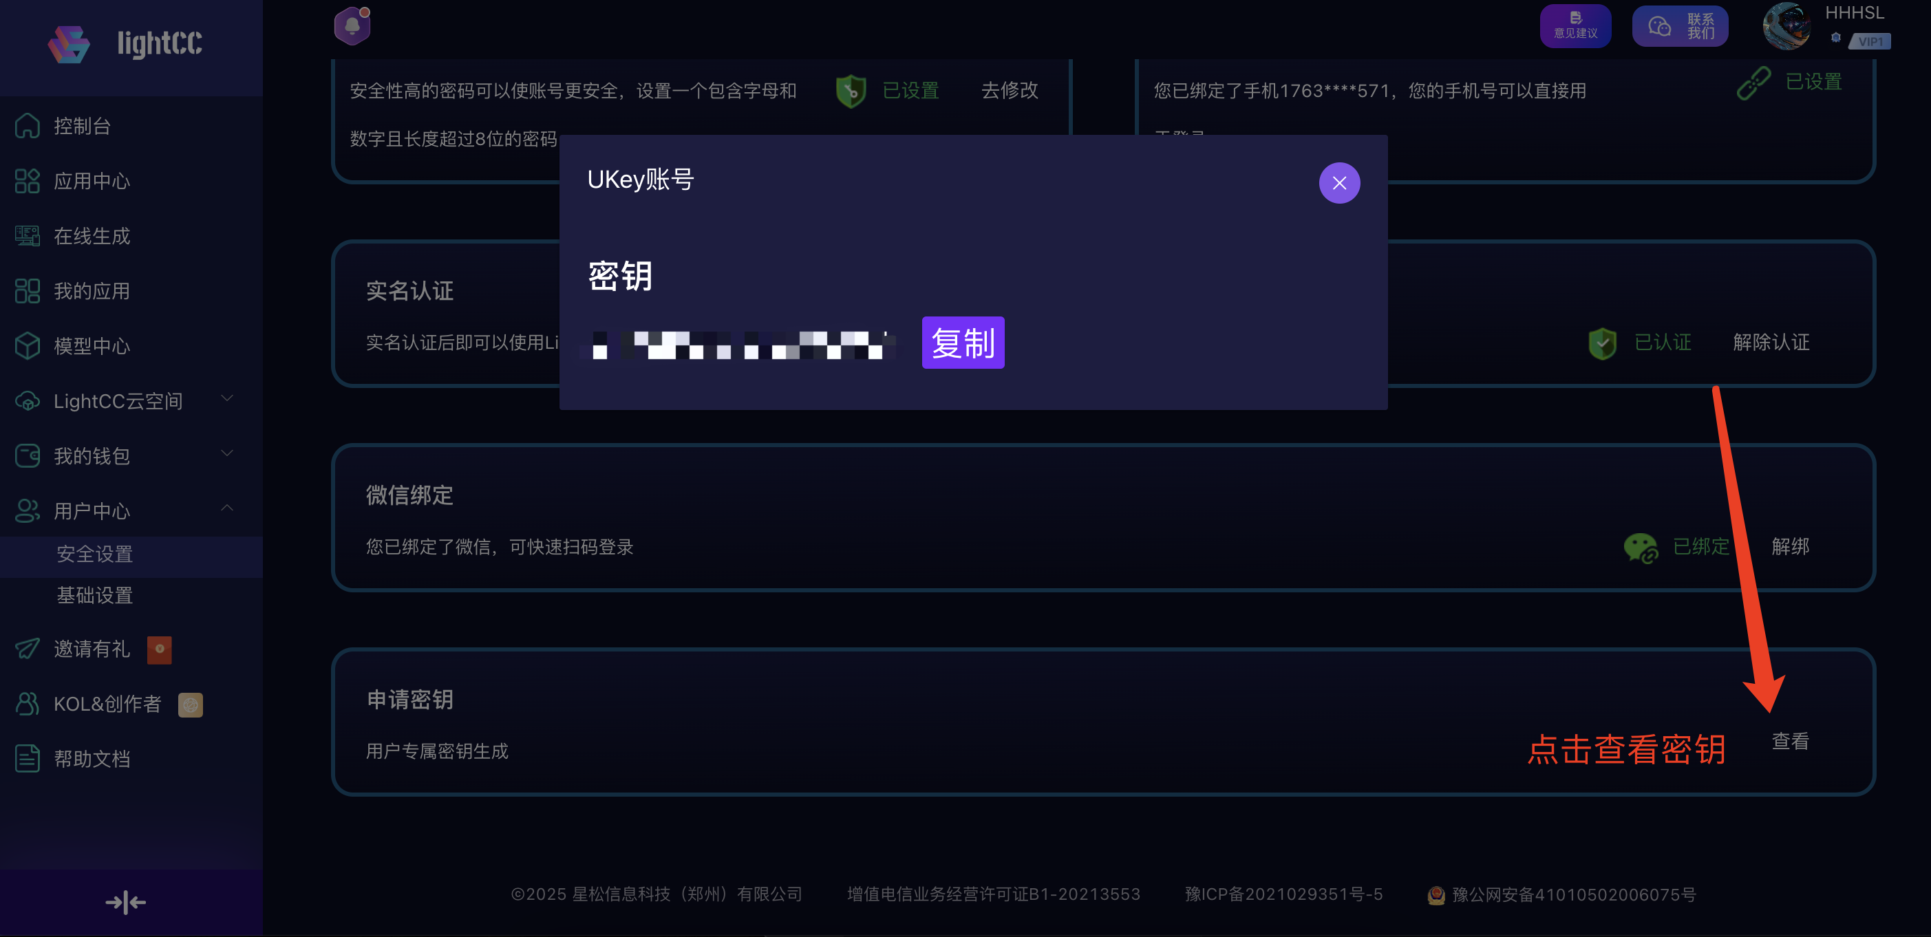Click 联系我们 contact button
The image size is (1931, 937).
coord(1680,26)
